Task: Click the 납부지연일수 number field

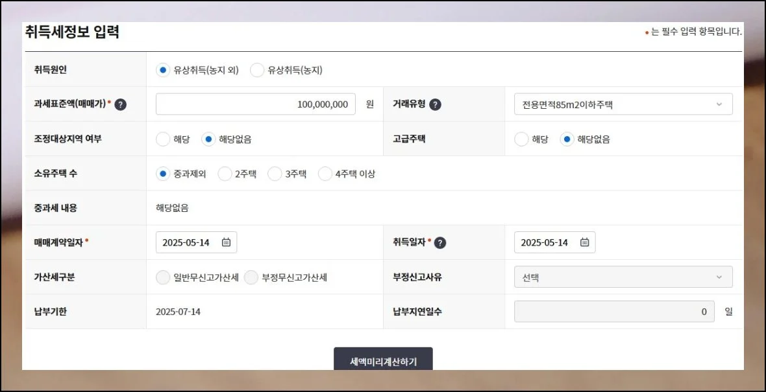Action: [x=614, y=312]
